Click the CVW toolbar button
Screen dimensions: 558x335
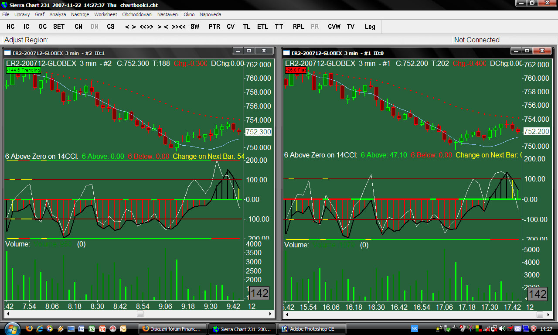pyautogui.click(x=334, y=27)
